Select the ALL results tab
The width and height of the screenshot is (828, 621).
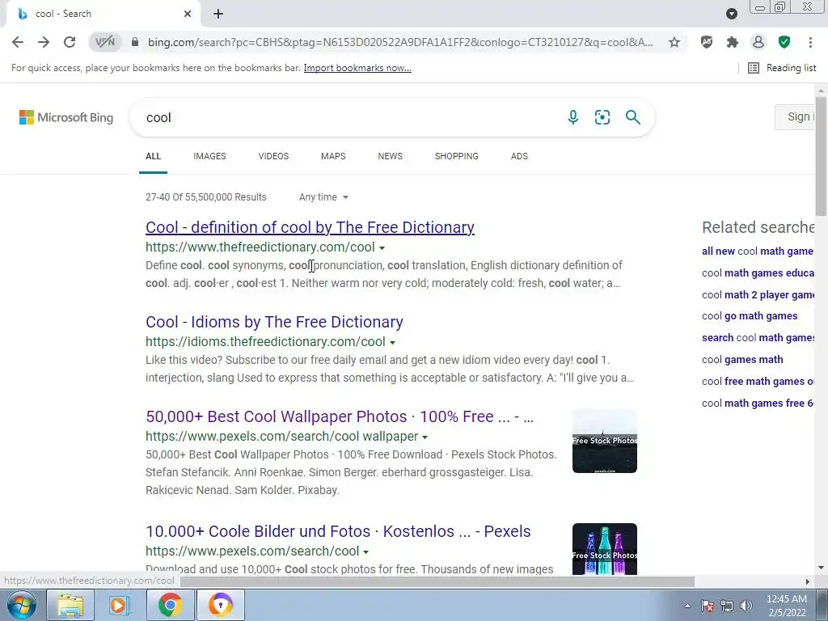[153, 156]
